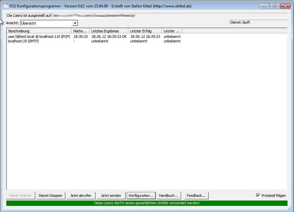Click the P2S application icon in title bar
The height and width of the screenshot is (212, 294).
[6, 6]
